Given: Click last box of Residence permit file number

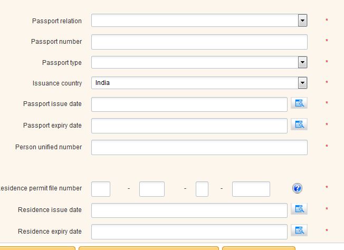Looking at the screenshot, I should tap(251, 189).
